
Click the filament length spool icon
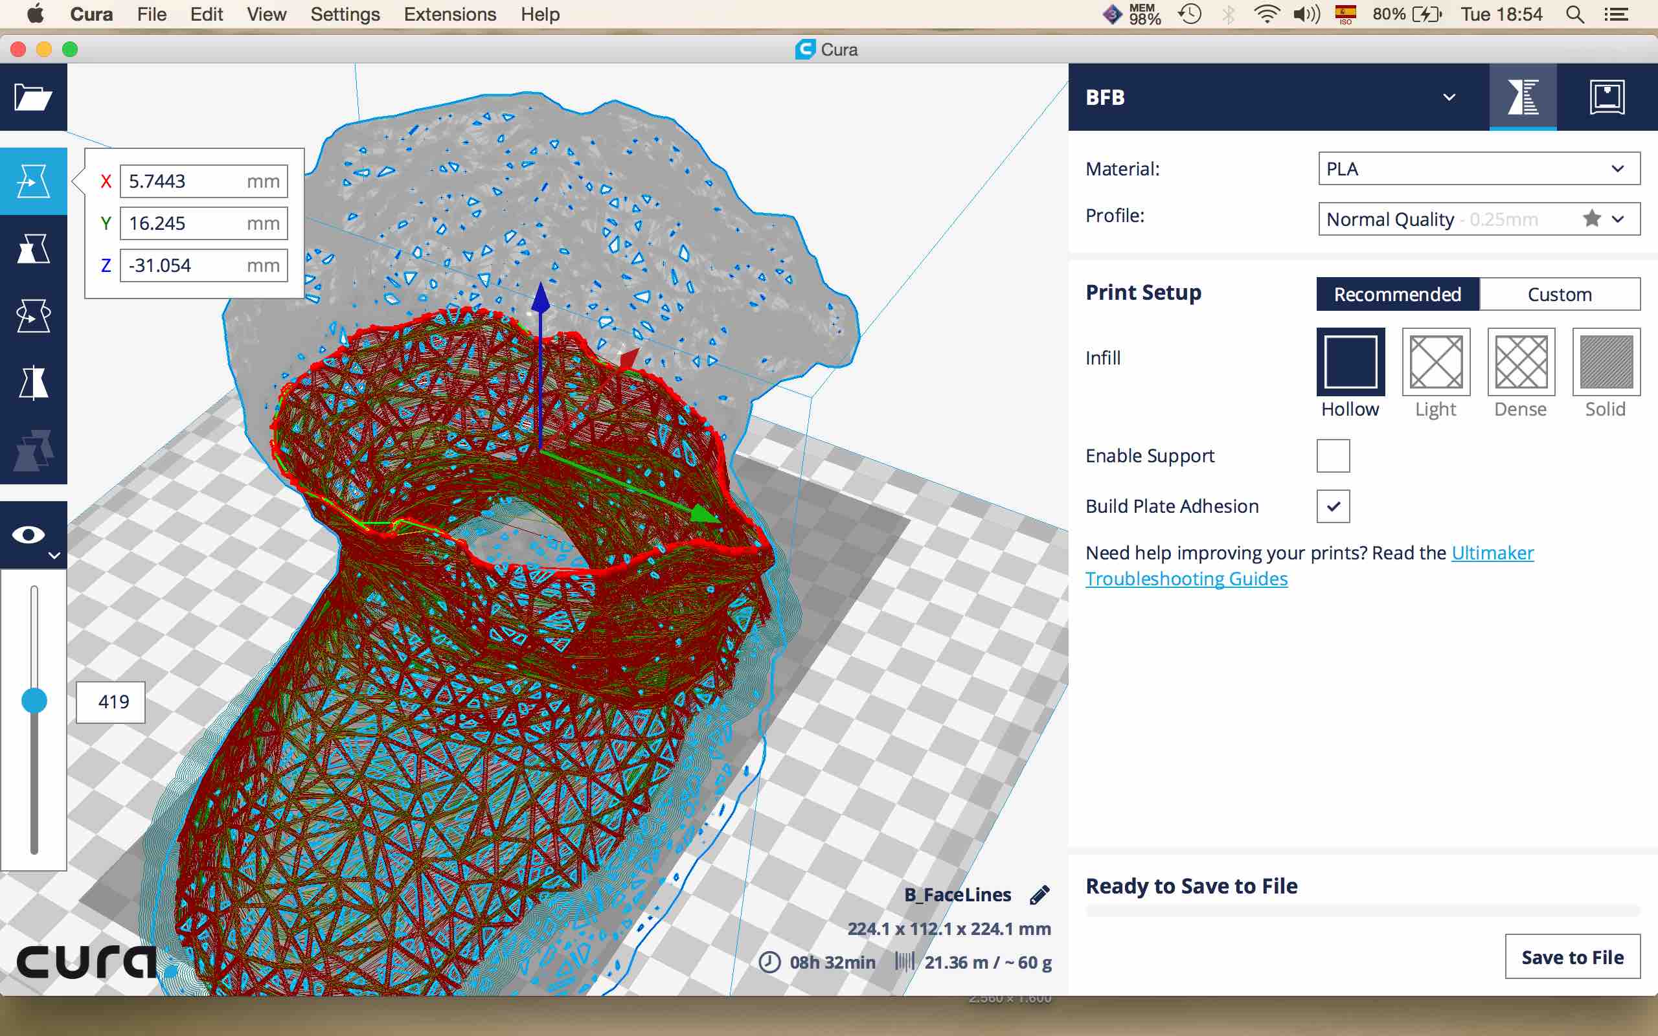[904, 962]
